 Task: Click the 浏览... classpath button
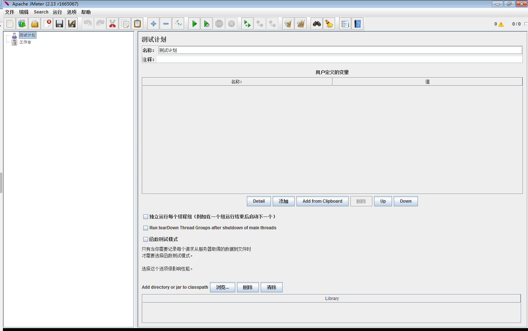(222, 287)
